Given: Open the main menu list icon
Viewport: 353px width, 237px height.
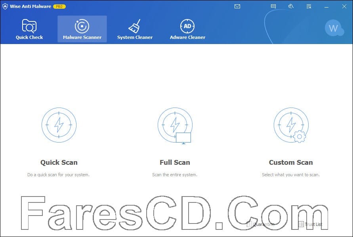Looking at the screenshot, I should (x=309, y=6).
